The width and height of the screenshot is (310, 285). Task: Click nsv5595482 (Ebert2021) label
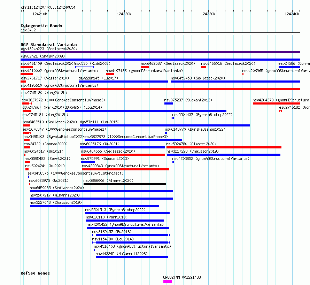[47, 159]
